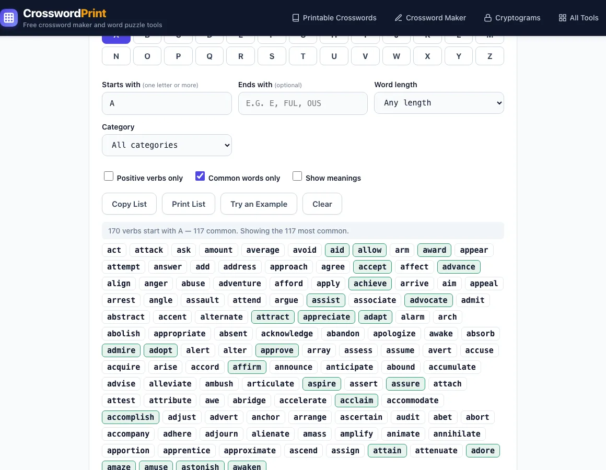
Task: Click the Cryptograms lock icon
Action: (x=488, y=18)
